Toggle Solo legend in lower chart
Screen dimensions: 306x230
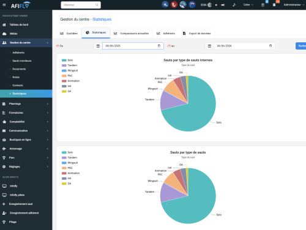point(67,152)
